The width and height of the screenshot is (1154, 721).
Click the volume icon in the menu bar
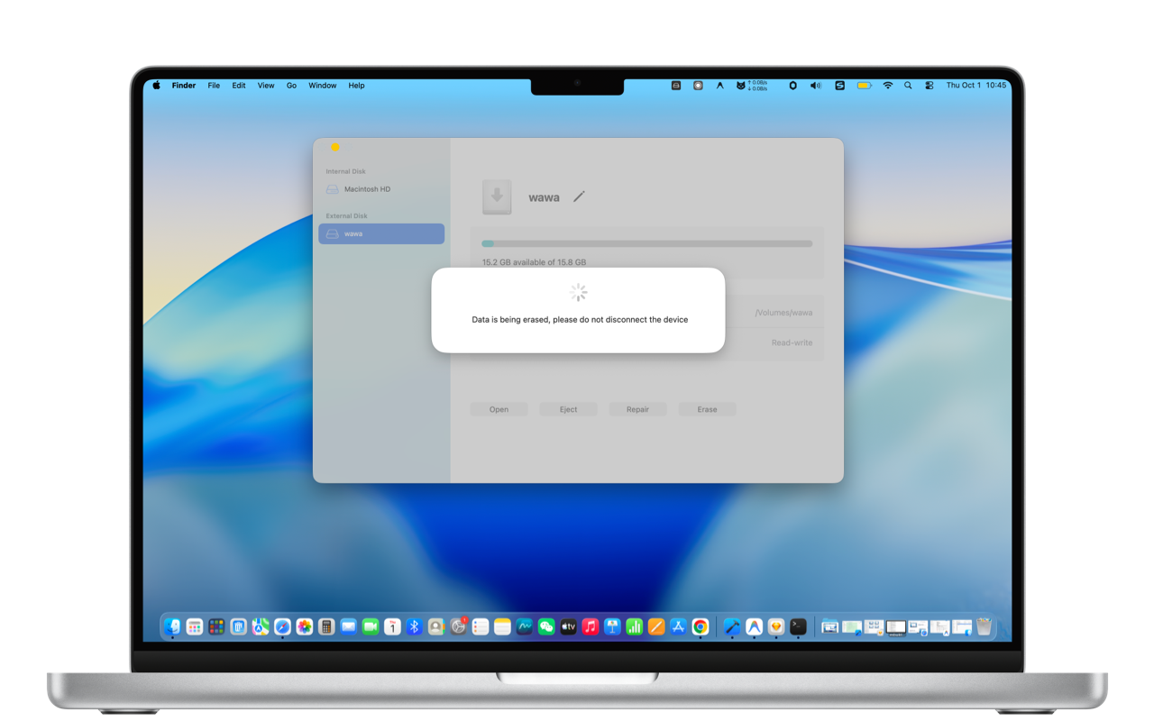coord(816,86)
